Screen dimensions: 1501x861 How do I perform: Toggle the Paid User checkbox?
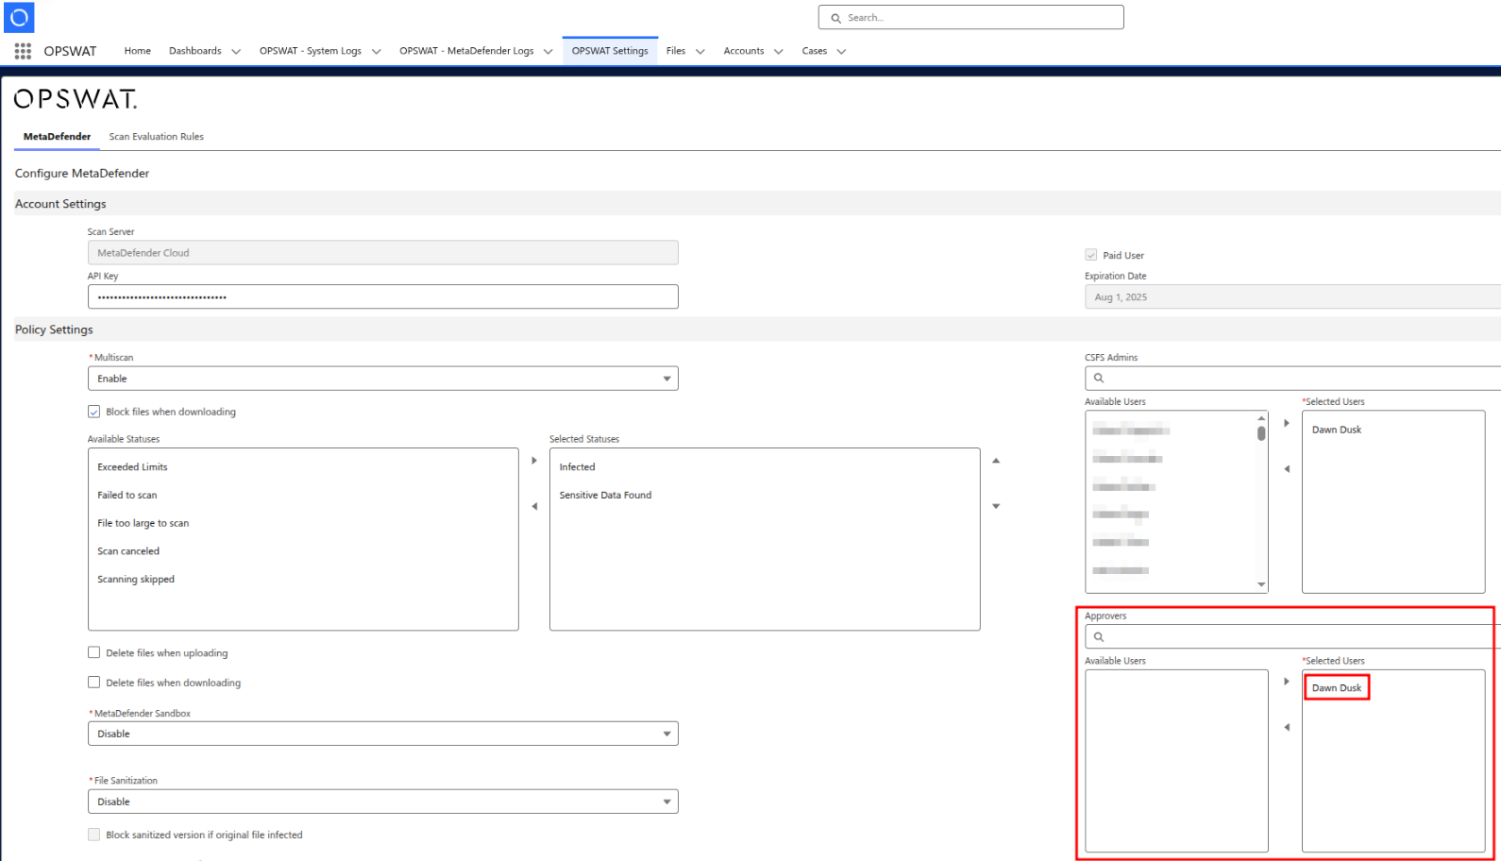(1091, 255)
